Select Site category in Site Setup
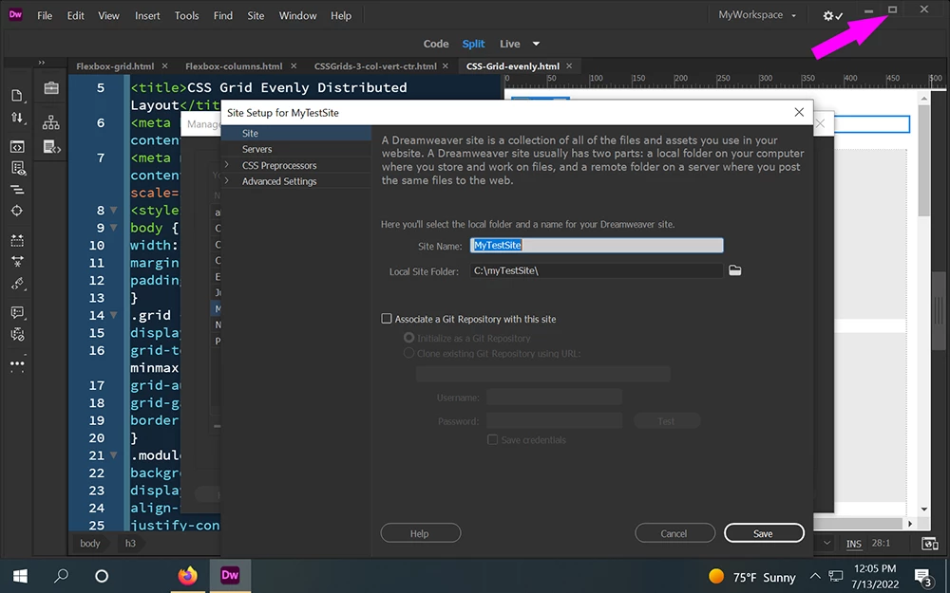Image resolution: width=950 pixels, height=593 pixels. [296, 133]
